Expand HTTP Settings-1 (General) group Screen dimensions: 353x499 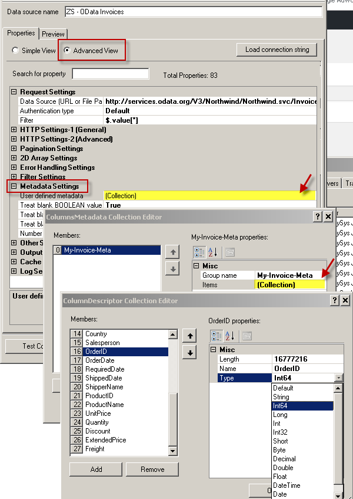(14, 130)
